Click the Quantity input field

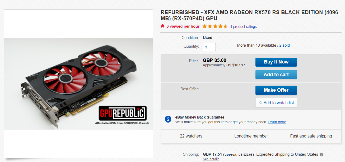pyautogui.click(x=209, y=47)
